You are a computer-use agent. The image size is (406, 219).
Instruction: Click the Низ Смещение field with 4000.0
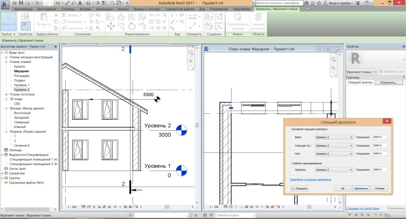380,153
